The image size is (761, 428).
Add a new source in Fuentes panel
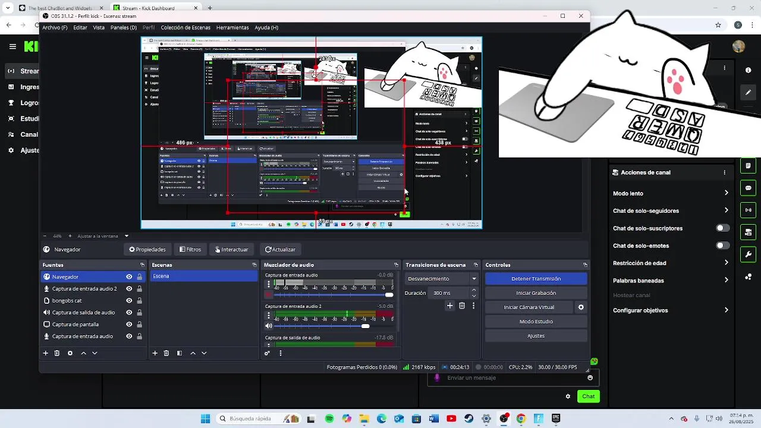45,353
